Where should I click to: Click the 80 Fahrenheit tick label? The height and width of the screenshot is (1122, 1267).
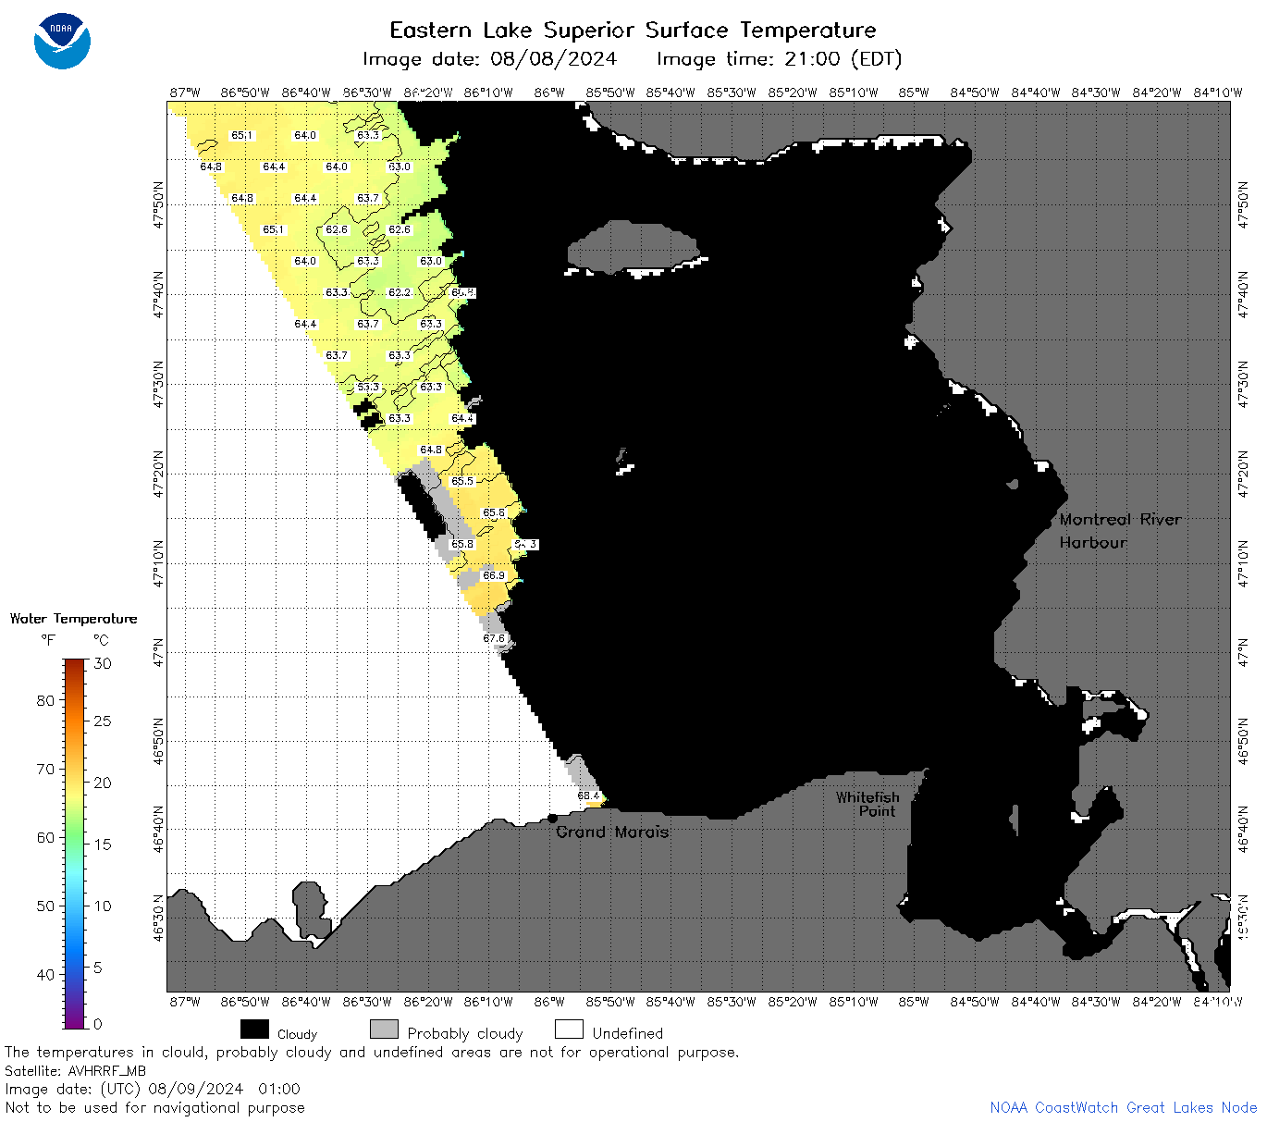(x=45, y=700)
